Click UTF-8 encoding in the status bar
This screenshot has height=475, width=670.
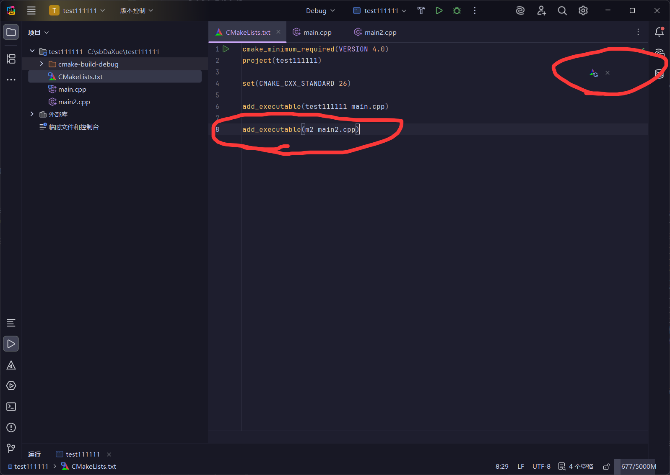541,467
